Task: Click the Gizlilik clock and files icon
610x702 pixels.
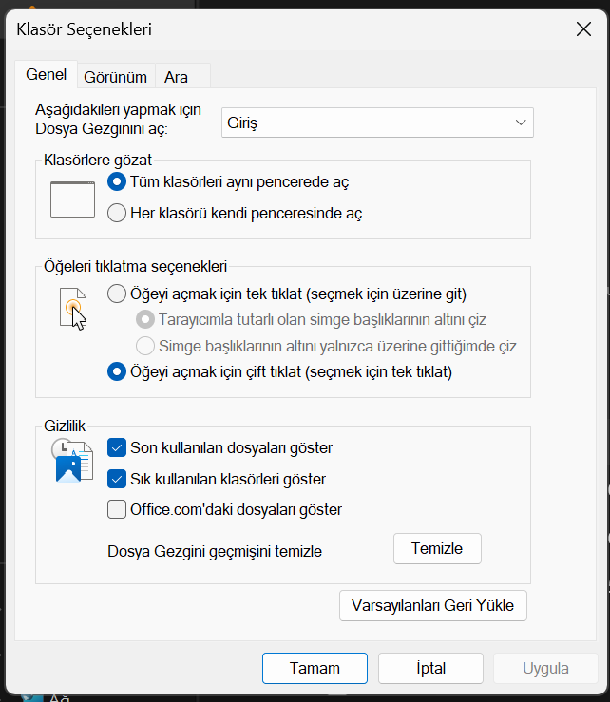Action: click(x=73, y=461)
